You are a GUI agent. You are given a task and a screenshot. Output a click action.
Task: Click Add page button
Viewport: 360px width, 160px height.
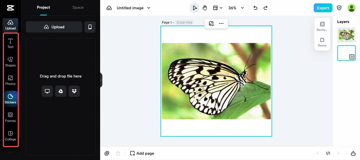coord(142,153)
